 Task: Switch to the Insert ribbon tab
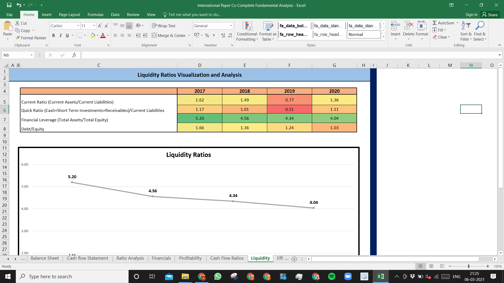click(46, 15)
